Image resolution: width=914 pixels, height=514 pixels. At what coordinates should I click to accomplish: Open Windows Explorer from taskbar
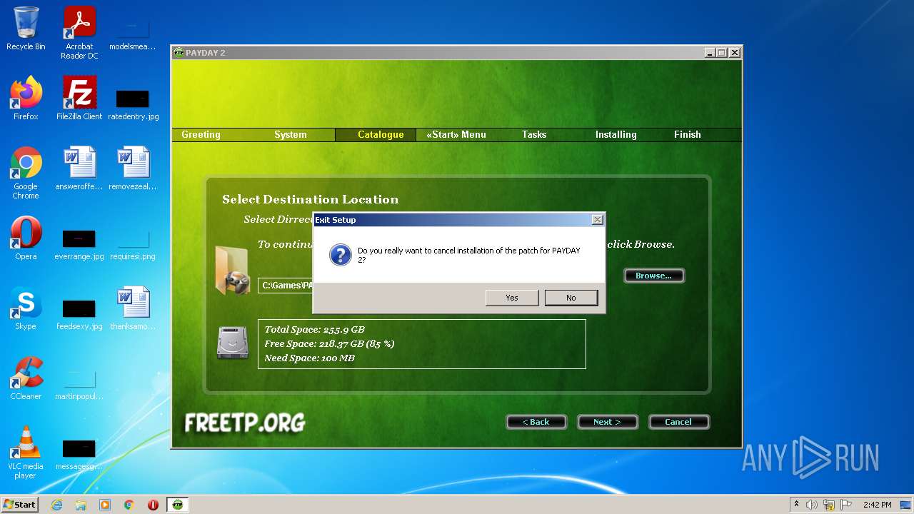(81, 505)
